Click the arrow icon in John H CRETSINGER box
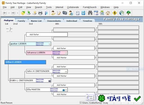 pyautogui.click(x=66, y=72)
